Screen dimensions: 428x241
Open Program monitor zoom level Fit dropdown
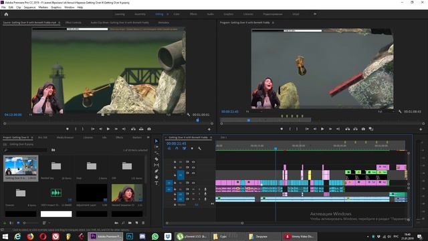(254, 112)
